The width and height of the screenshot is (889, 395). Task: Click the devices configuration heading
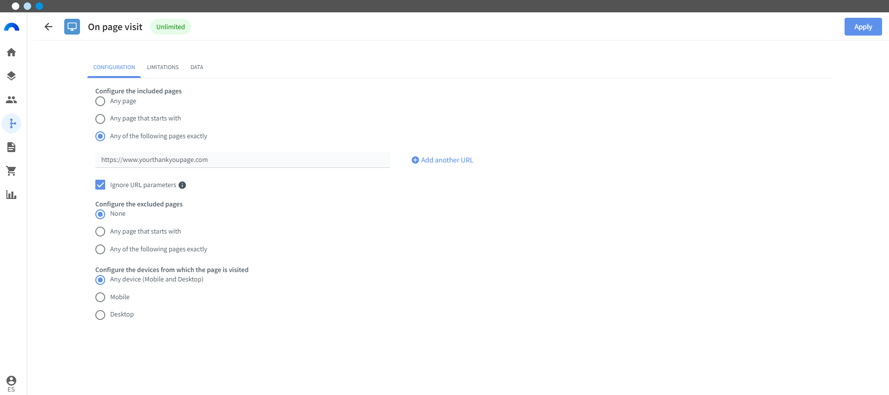(x=172, y=270)
